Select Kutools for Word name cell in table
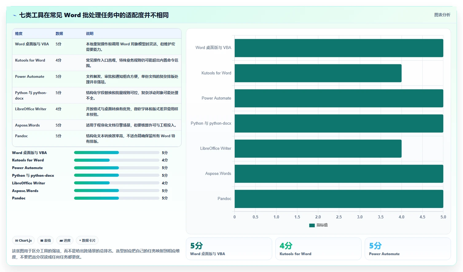Viewport: 463px width, 272px height. pos(30,60)
